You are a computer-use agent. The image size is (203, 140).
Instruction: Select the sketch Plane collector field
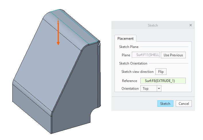click(x=146, y=55)
